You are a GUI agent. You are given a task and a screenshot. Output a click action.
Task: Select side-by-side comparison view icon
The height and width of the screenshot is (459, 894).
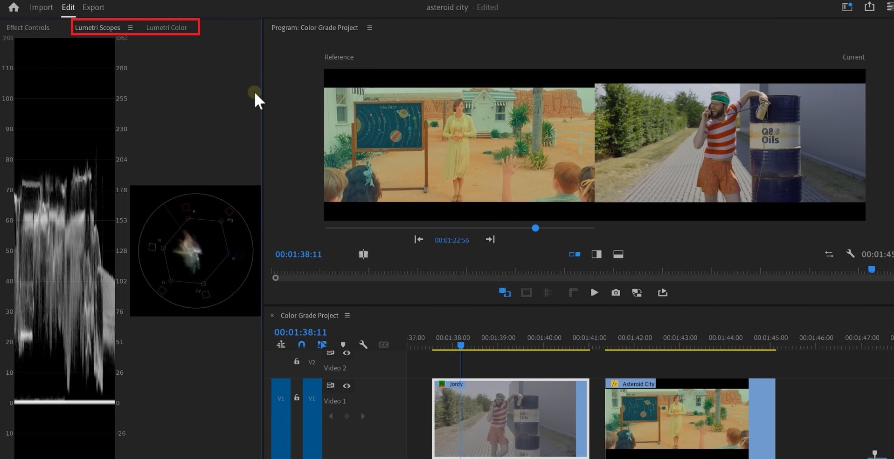[575, 254]
